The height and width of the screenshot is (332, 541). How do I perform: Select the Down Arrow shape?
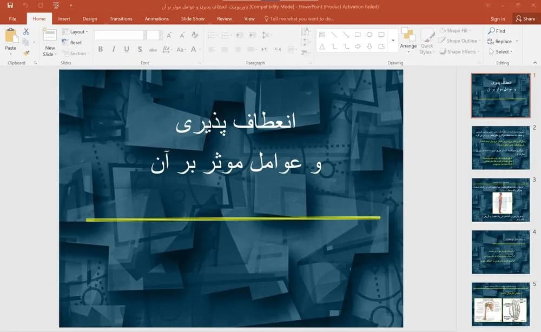(x=370, y=47)
